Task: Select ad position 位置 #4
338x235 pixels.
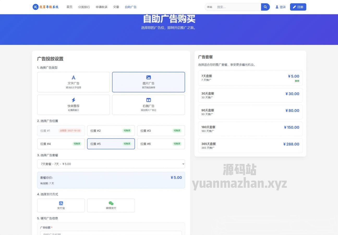Action: [61, 144]
